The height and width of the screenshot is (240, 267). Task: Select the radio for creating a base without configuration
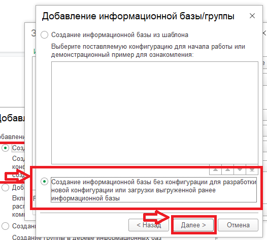click(44, 182)
